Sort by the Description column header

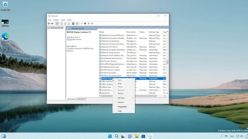coord(132,32)
